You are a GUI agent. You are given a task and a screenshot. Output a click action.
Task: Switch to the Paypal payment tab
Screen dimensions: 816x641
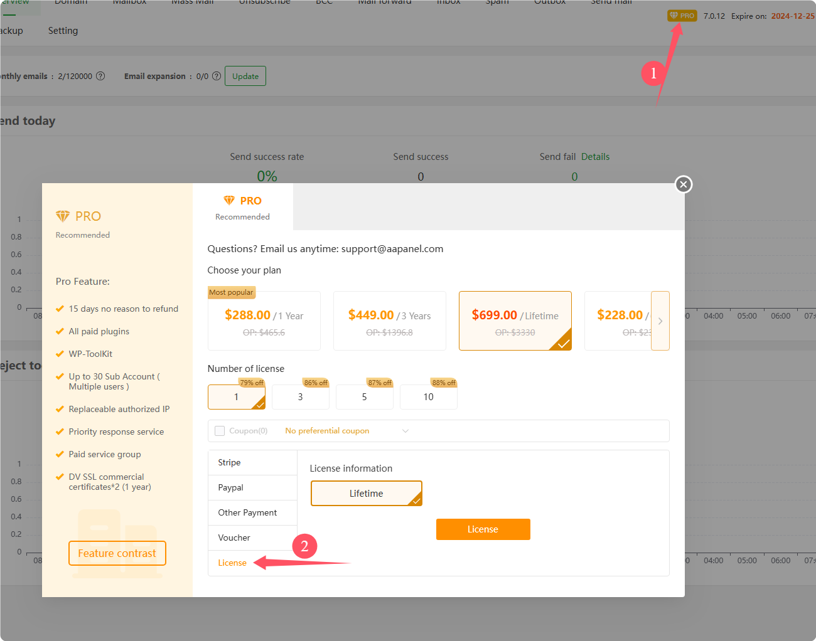point(252,488)
